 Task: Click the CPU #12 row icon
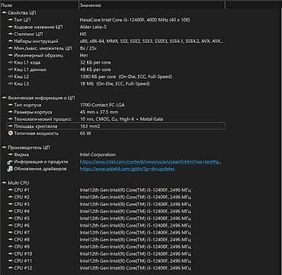pos(11,268)
